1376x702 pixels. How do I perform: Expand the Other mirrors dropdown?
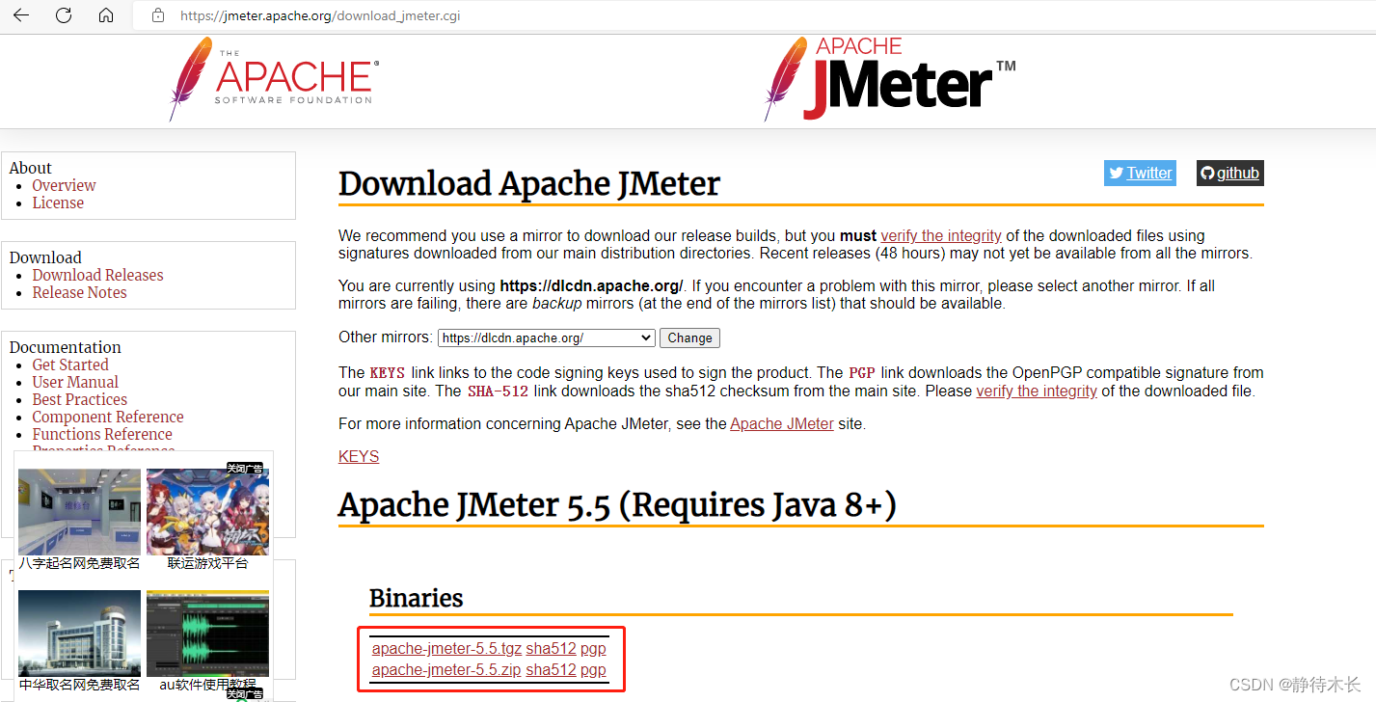(547, 337)
